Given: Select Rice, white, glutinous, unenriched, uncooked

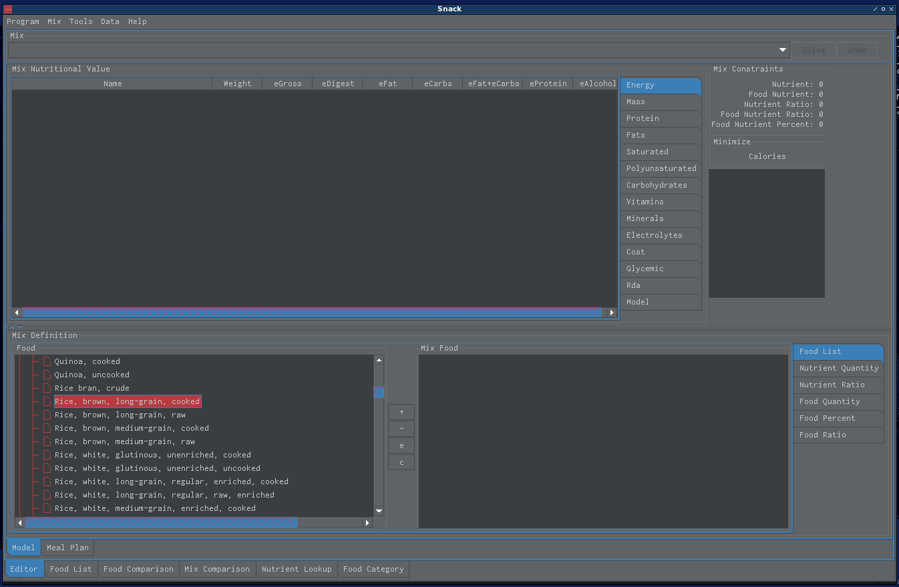Looking at the screenshot, I should [158, 468].
